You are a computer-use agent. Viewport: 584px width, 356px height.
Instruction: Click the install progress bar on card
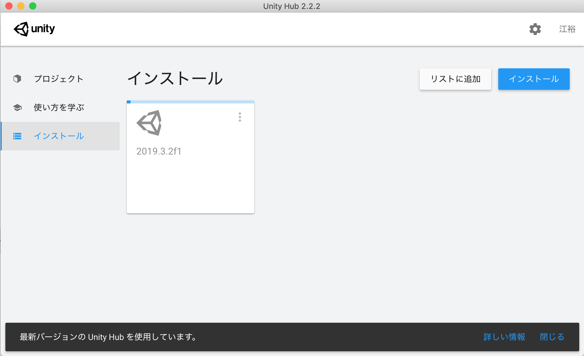click(x=190, y=102)
